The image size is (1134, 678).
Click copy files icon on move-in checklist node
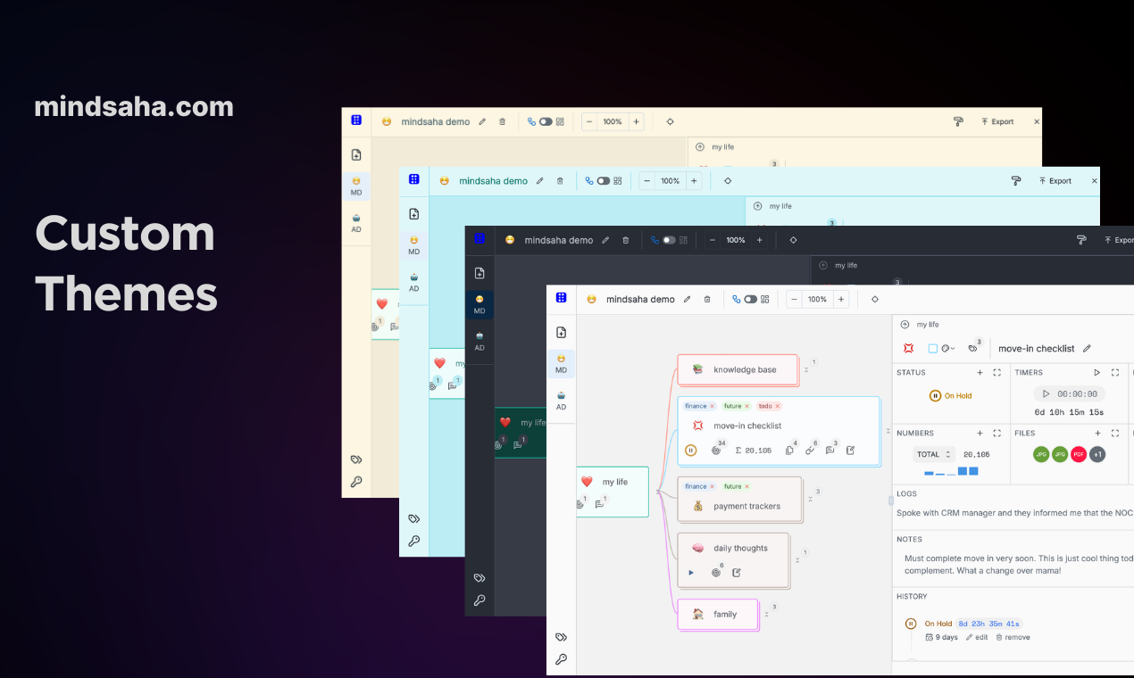click(x=789, y=451)
